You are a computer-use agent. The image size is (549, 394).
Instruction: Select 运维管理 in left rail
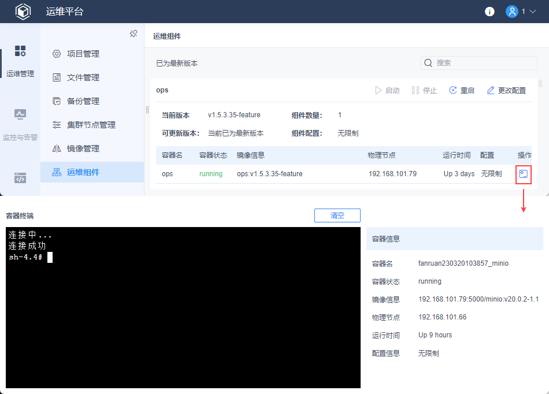pos(20,61)
